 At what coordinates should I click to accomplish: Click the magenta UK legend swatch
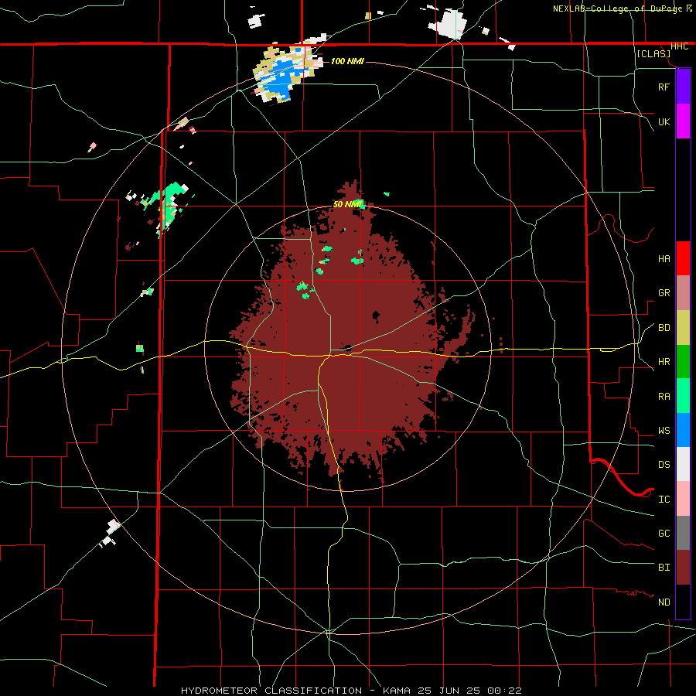(x=683, y=121)
